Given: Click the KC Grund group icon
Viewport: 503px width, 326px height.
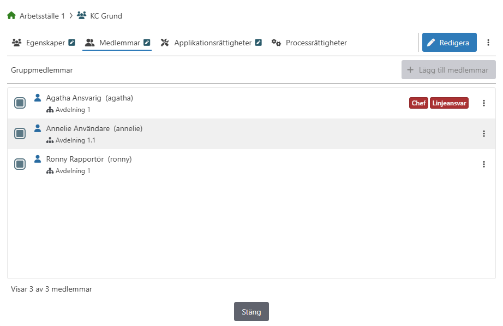Looking at the screenshot, I should 81,15.
